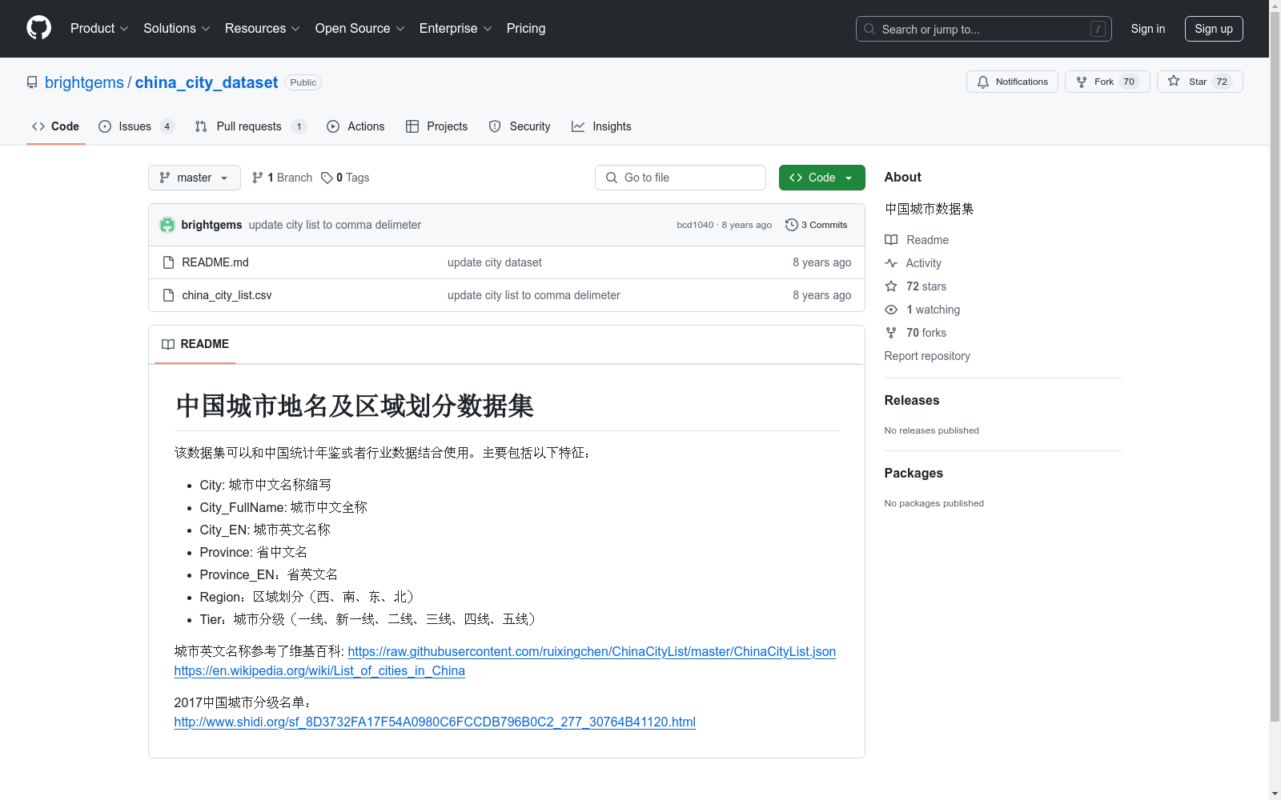Click the Star count 72 badge

[x=1222, y=82]
